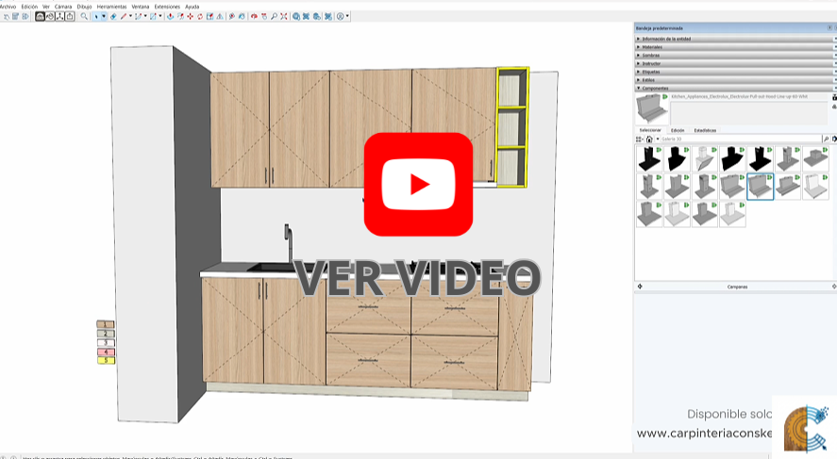
Task: Switch to the Estadísticas tab
Action: (705, 130)
